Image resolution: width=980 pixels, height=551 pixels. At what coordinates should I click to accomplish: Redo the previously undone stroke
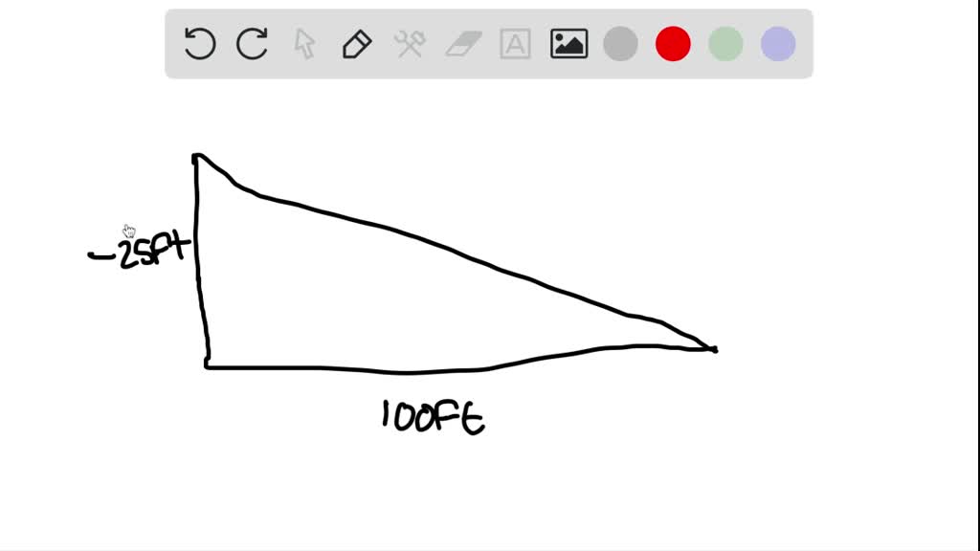pyautogui.click(x=252, y=44)
